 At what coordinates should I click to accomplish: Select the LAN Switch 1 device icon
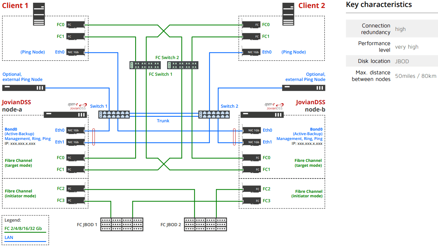114,115
